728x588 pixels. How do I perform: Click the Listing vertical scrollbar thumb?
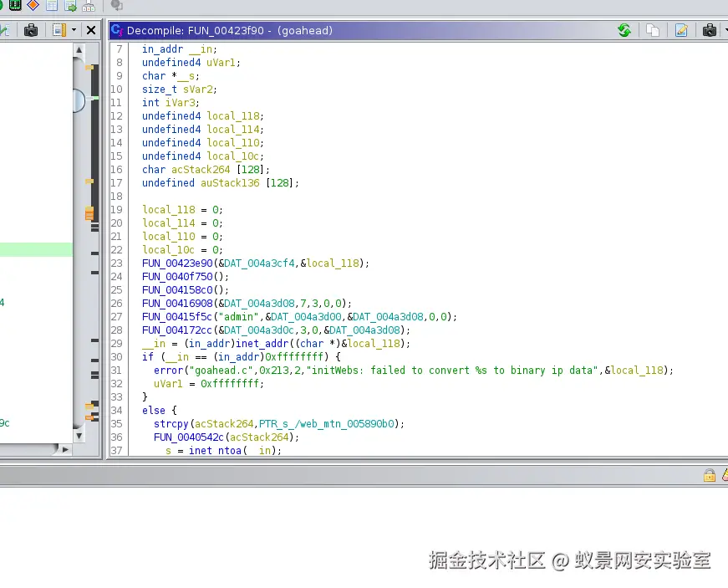79,100
